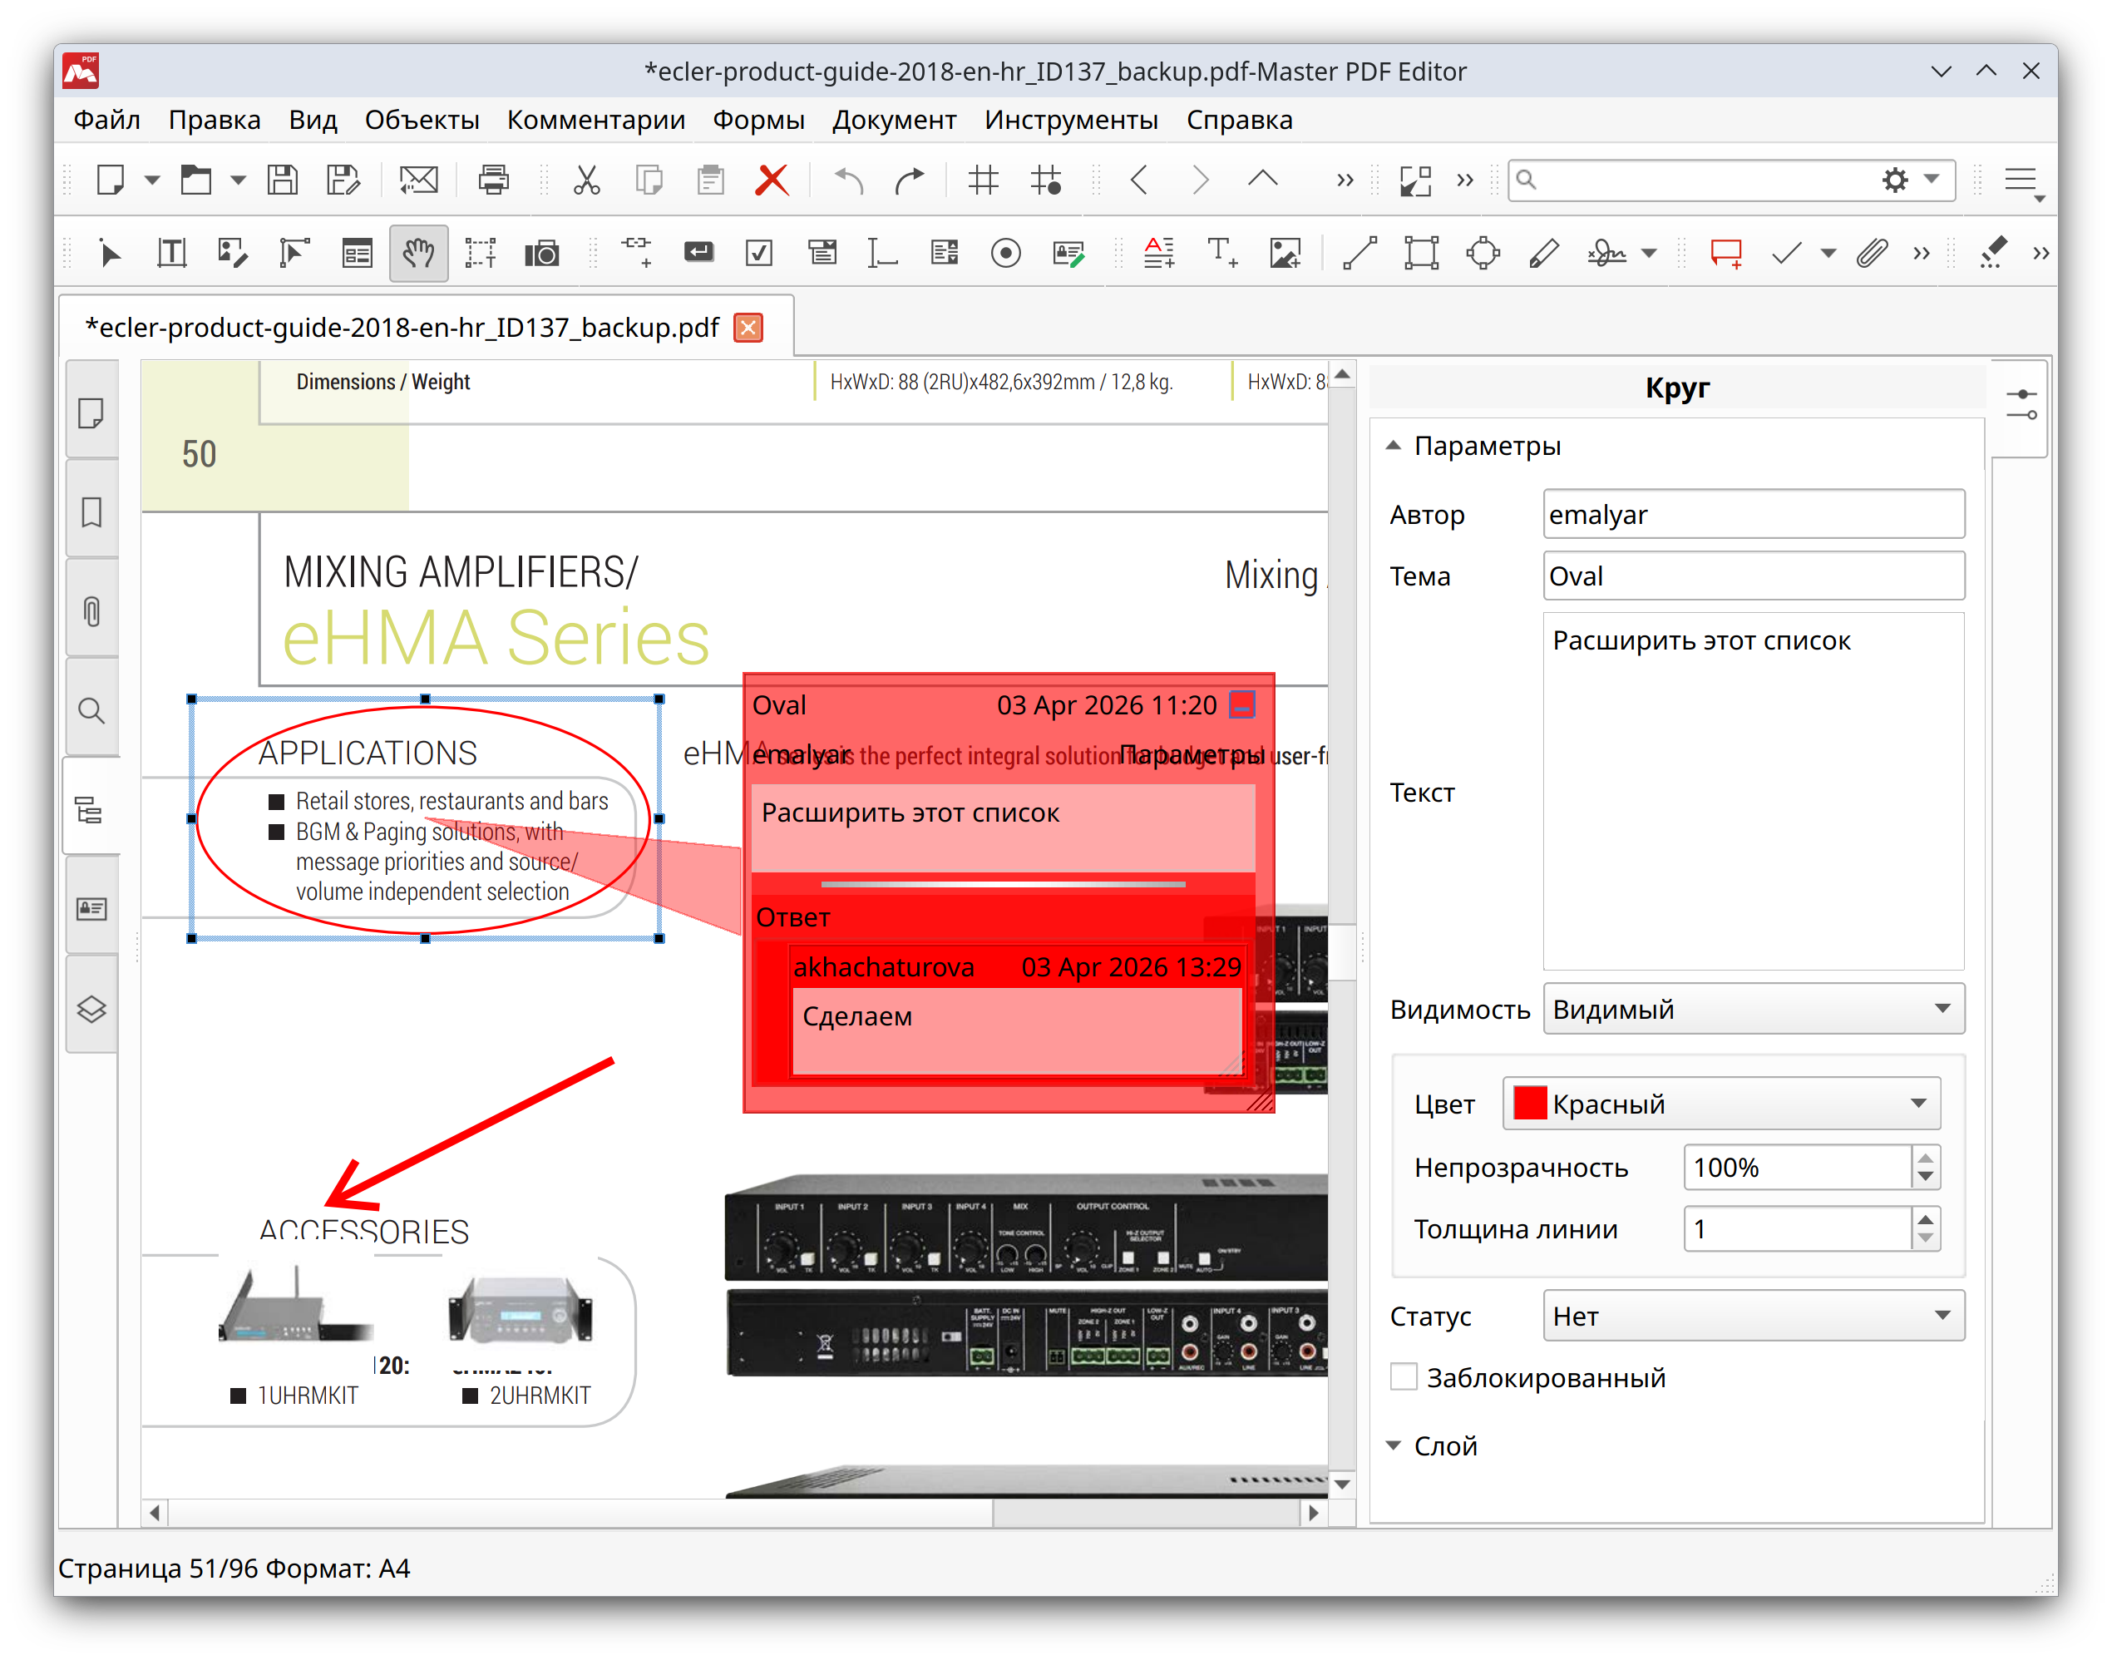This screenshot has width=2112, height=1660.
Task: Toggle the grid display icon
Action: (983, 180)
